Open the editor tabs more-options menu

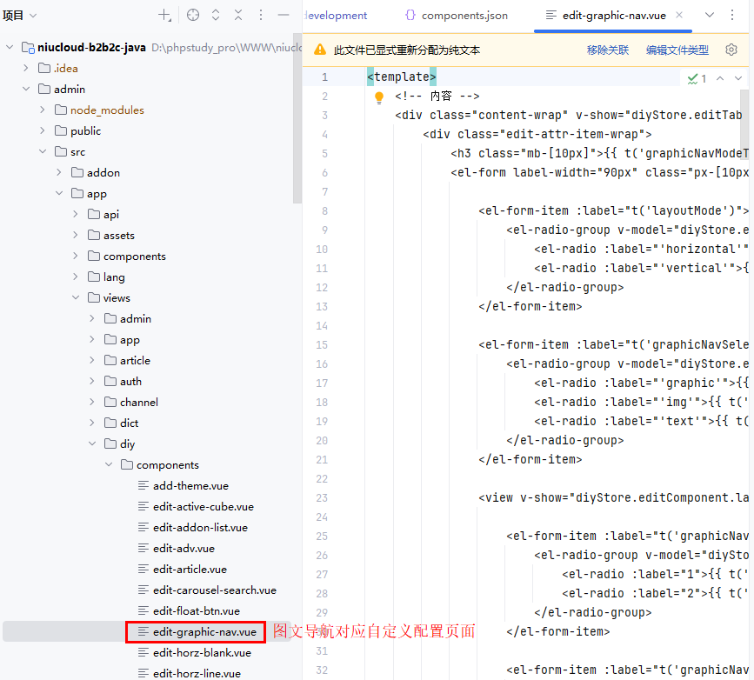[x=733, y=16]
